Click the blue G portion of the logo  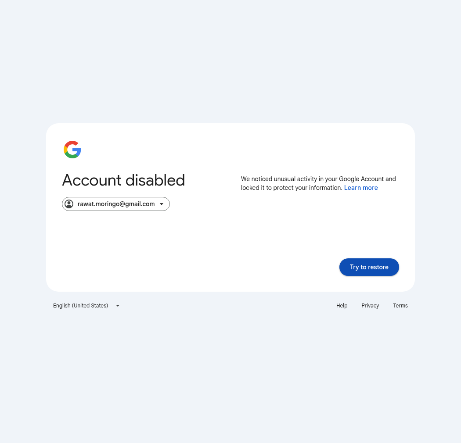[x=77, y=151]
